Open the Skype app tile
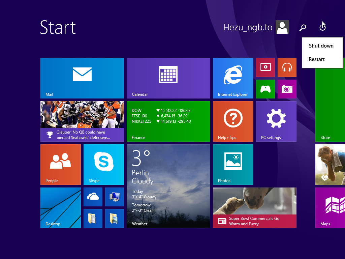The width and height of the screenshot is (345, 259). tap(103, 165)
